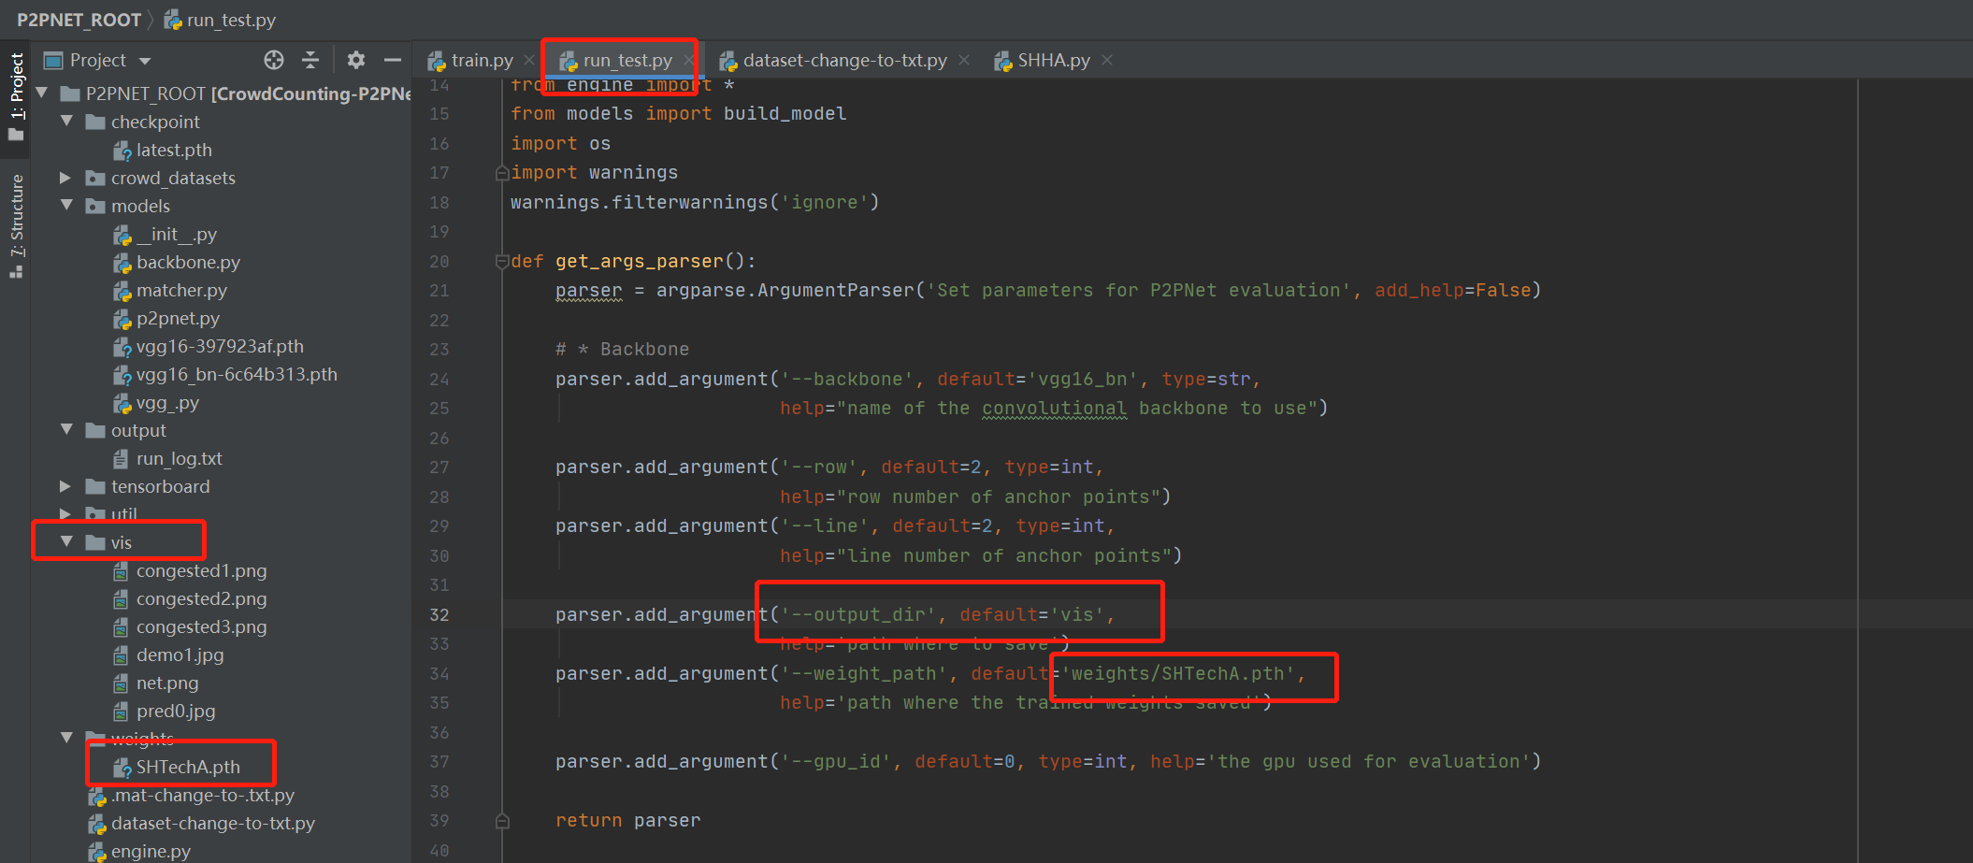
Task: Close the train.py tab
Action: coord(529,60)
